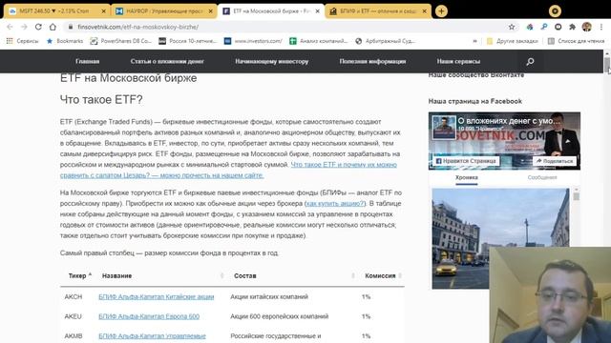Close the ETF на Московской бирже tab
The image size is (611, 343).
point(318,11)
